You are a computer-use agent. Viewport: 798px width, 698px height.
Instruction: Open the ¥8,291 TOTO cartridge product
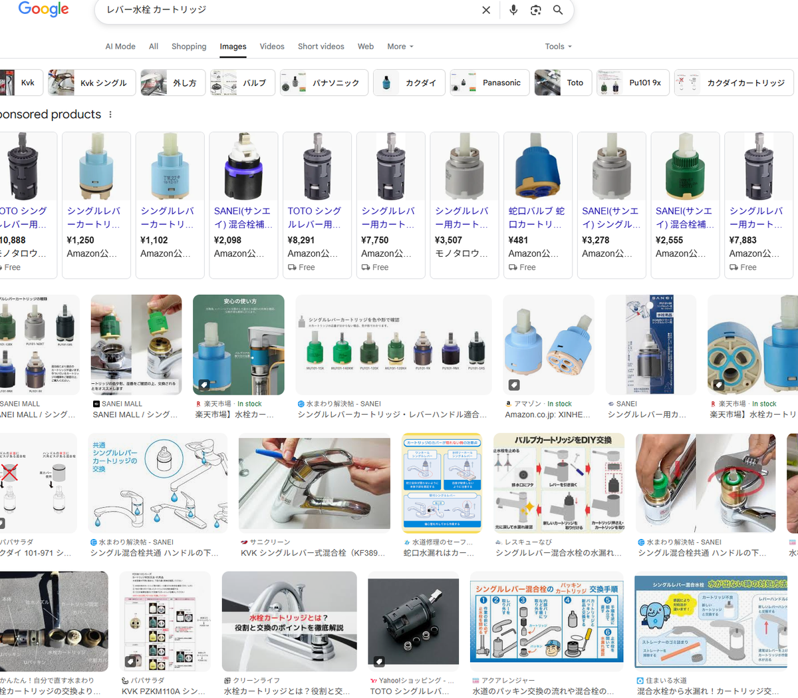click(317, 205)
